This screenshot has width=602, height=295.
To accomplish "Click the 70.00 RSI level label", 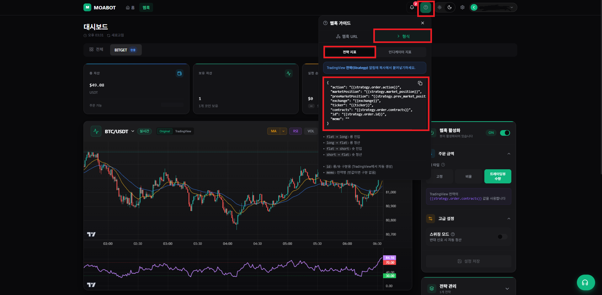I will click(390, 262).
